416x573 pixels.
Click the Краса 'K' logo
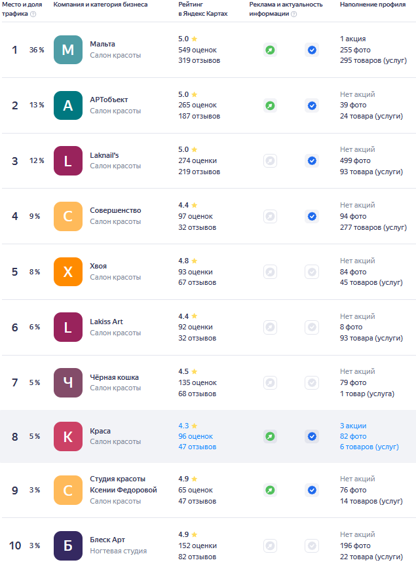pyautogui.click(x=68, y=436)
